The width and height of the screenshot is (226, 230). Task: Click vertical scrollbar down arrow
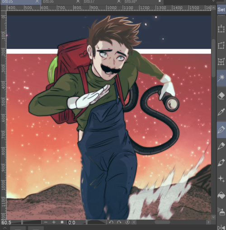[x=213, y=217]
